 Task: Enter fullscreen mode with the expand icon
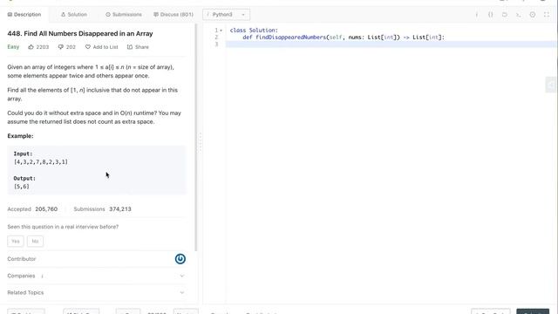tap(547, 15)
